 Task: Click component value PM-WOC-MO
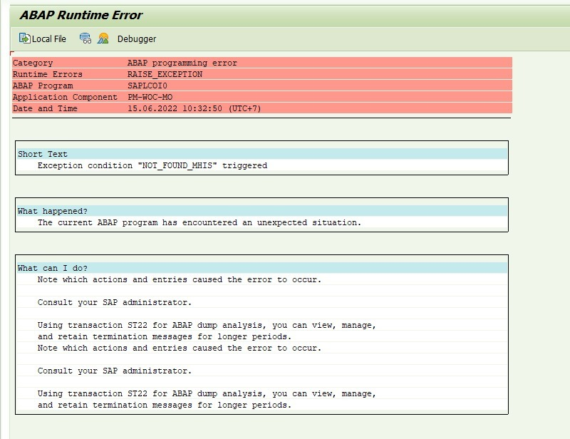[x=150, y=97]
